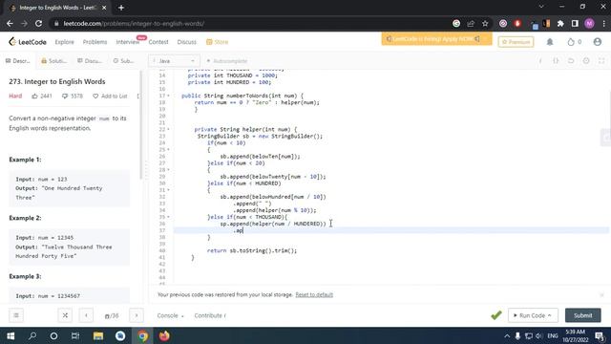The image size is (611, 344).
Task: Collapse code fold at line 25
Action: (168, 149)
